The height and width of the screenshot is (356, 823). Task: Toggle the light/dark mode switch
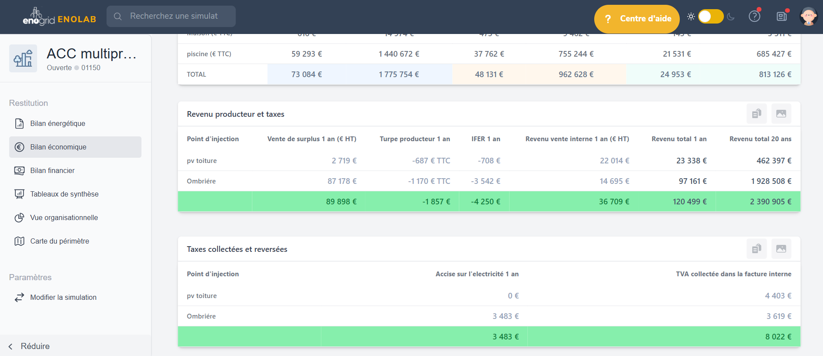tap(710, 17)
